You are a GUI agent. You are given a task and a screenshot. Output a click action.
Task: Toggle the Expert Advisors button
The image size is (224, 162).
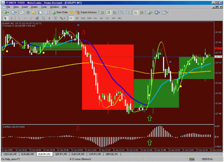click(86, 13)
